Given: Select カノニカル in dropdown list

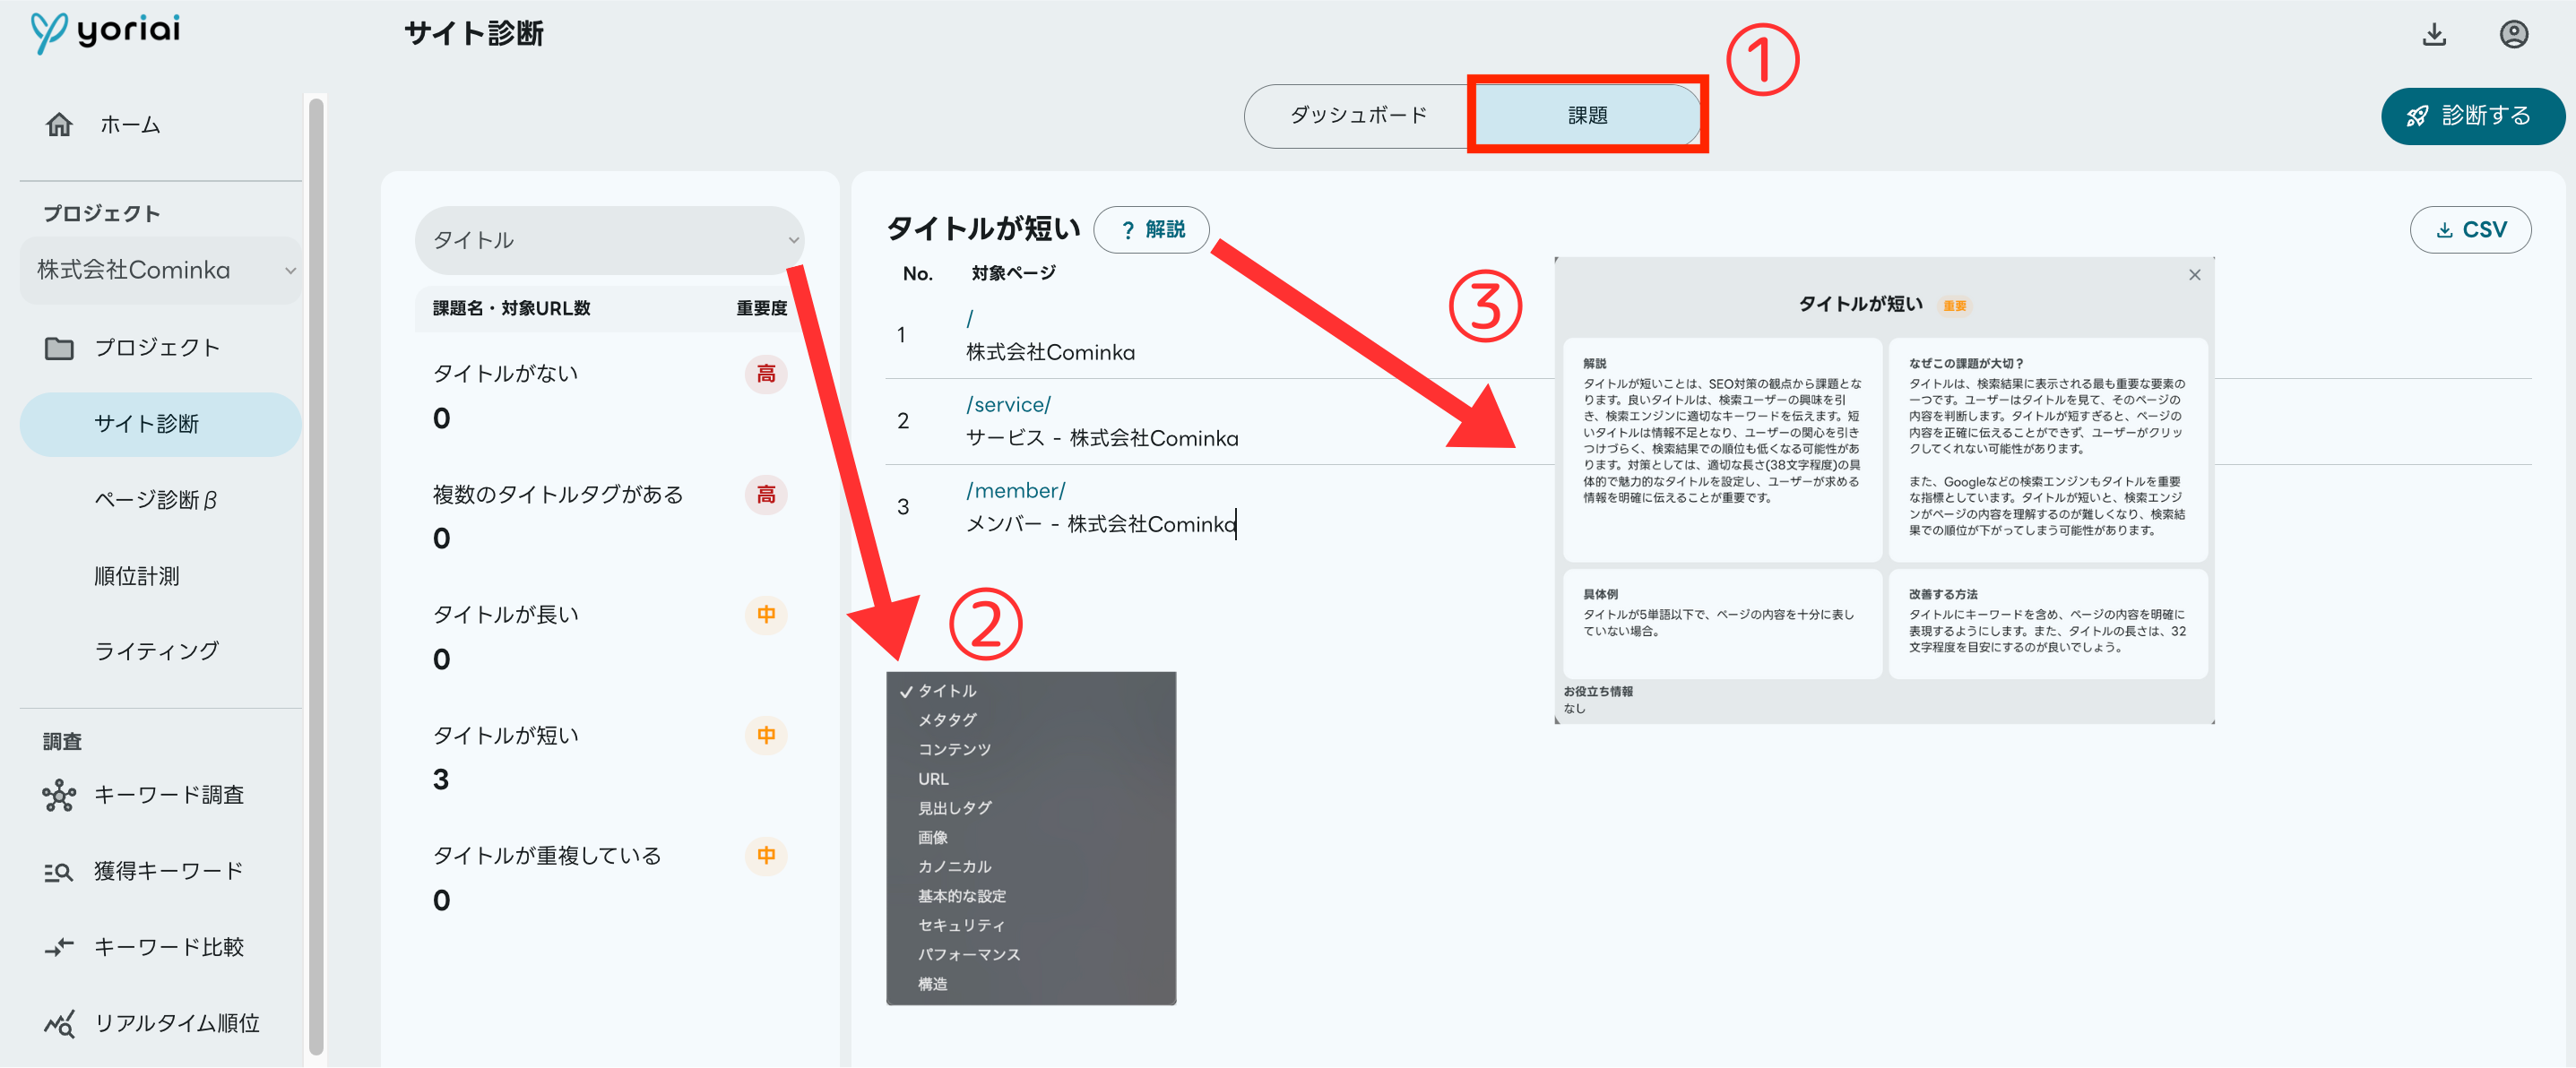Looking at the screenshot, I should [954, 867].
